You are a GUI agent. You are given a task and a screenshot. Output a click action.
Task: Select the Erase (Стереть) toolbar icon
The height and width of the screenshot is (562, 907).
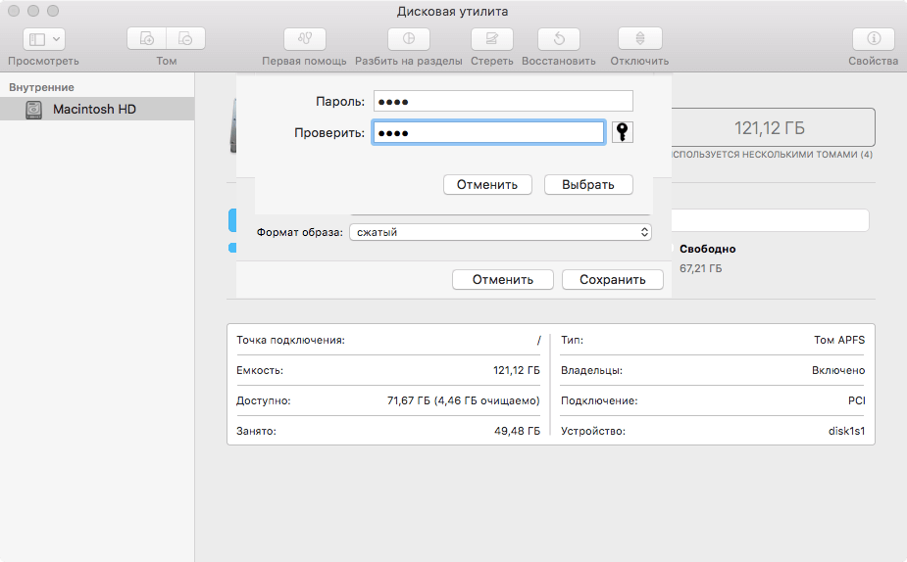click(x=491, y=39)
